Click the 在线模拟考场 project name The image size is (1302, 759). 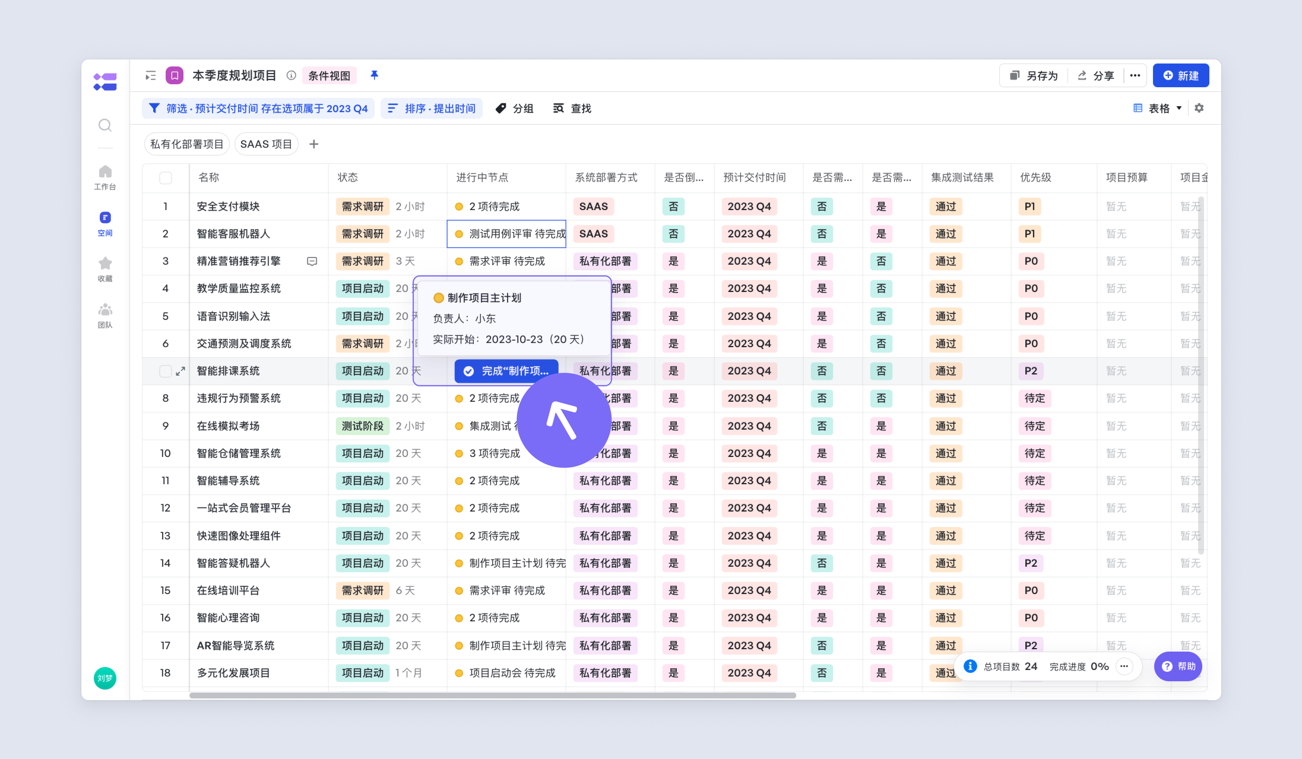click(228, 426)
